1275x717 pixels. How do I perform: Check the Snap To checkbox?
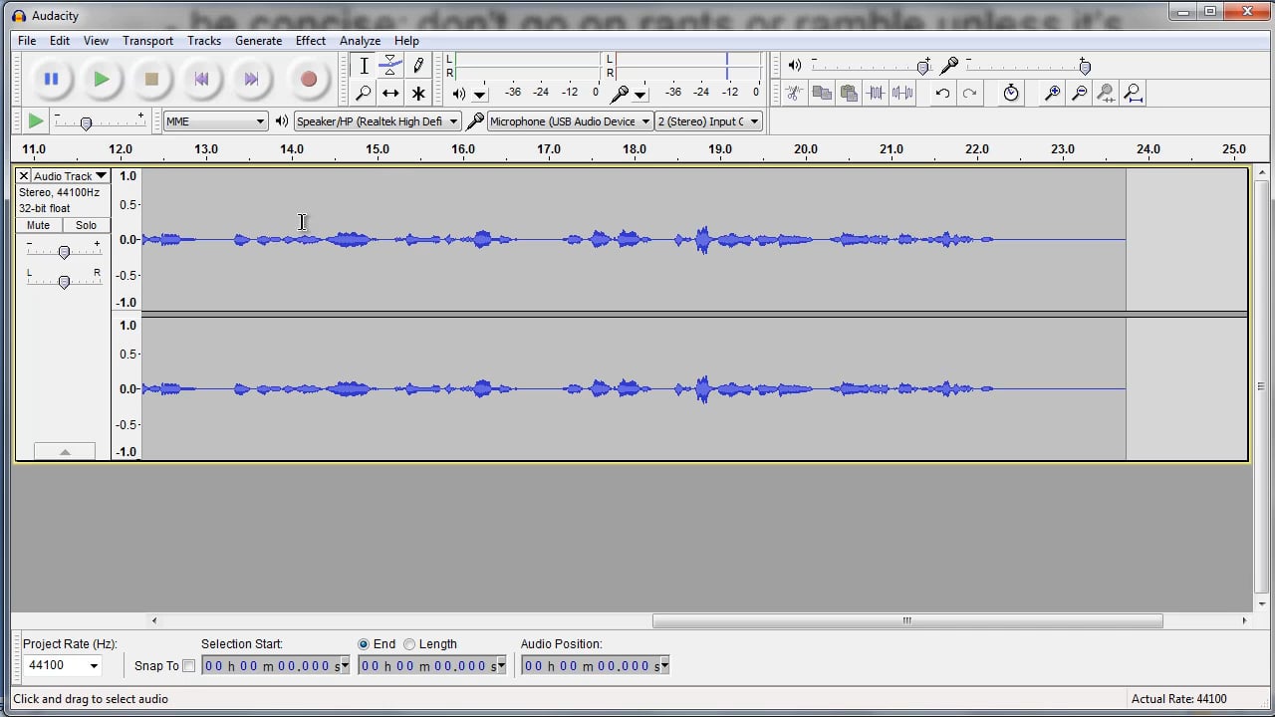point(190,666)
